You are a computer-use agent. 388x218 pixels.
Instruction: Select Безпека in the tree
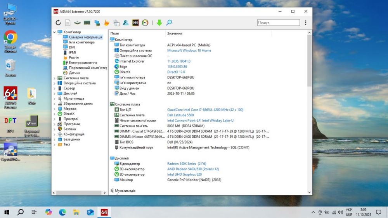click(69, 129)
